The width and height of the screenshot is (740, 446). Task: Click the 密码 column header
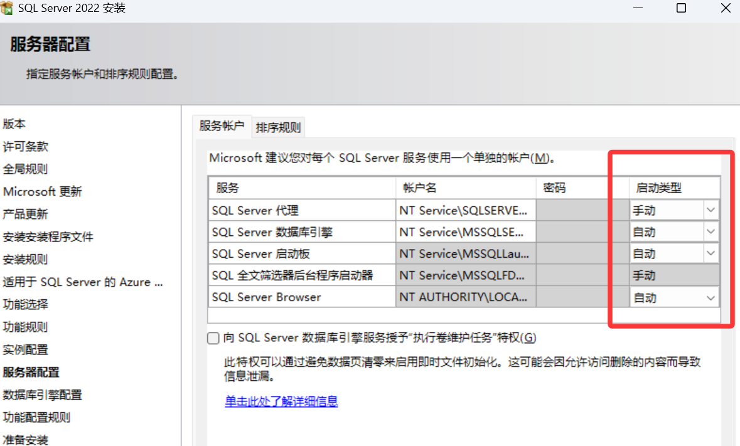[582, 188]
